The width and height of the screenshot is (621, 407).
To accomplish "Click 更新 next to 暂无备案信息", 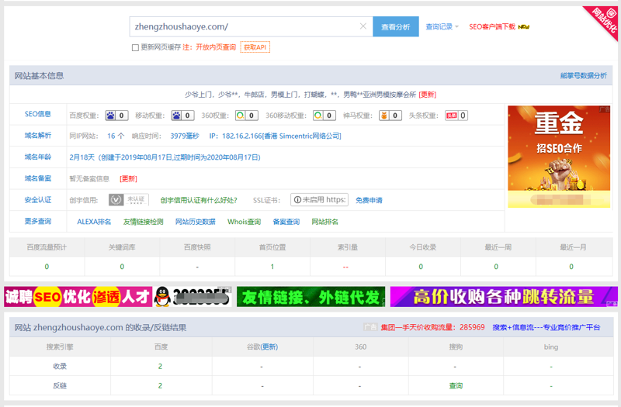I will pyautogui.click(x=128, y=179).
